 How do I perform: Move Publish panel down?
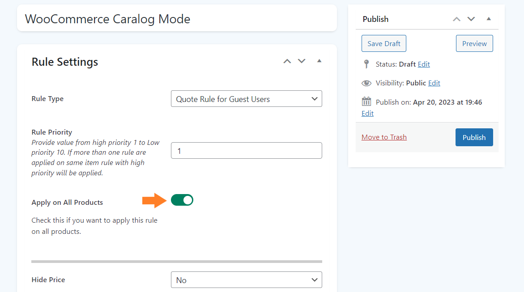coord(471,19)
